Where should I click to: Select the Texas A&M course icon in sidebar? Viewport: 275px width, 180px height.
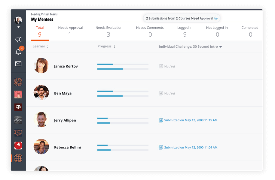click(x=18, y=107)
